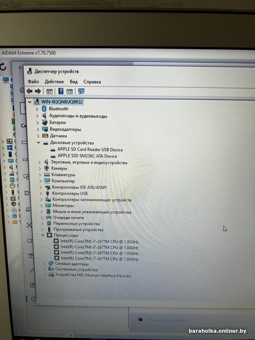
Task: Collapse the Процессоры category
Action: [43, 235]
